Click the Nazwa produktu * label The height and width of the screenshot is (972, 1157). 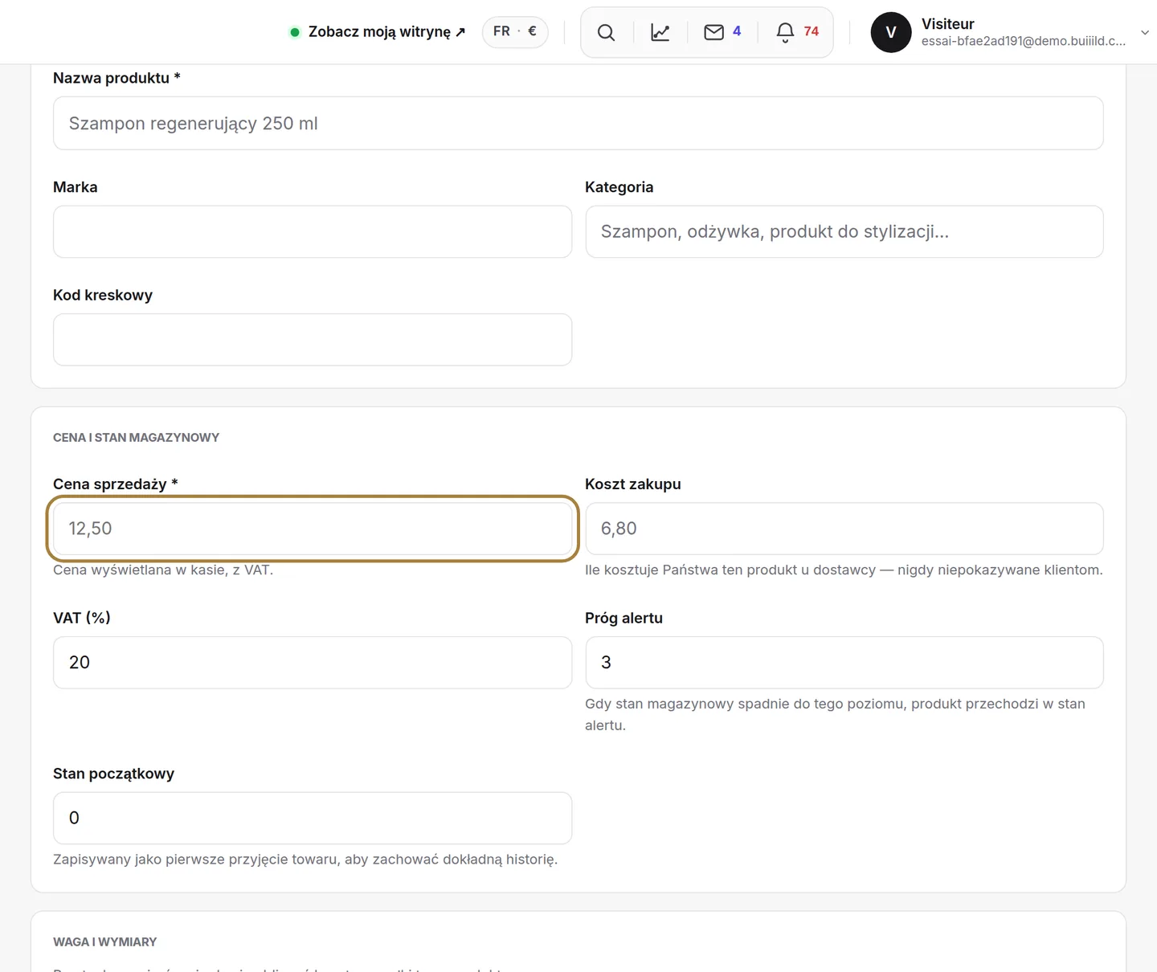pos(117,78)
